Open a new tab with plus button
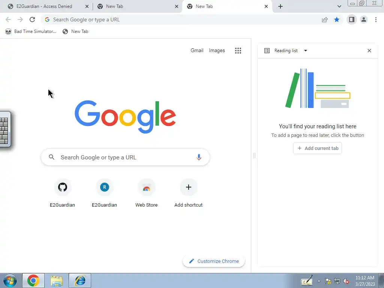 click(280, 6)
